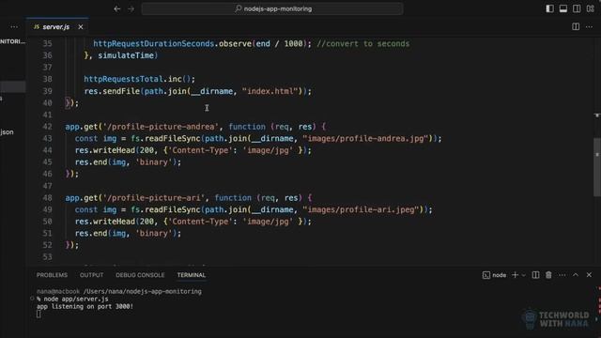Screen dimensions: 601x338
Task: Switch to the DEBUG CONSOLE tab
Action: click(140, 275)
